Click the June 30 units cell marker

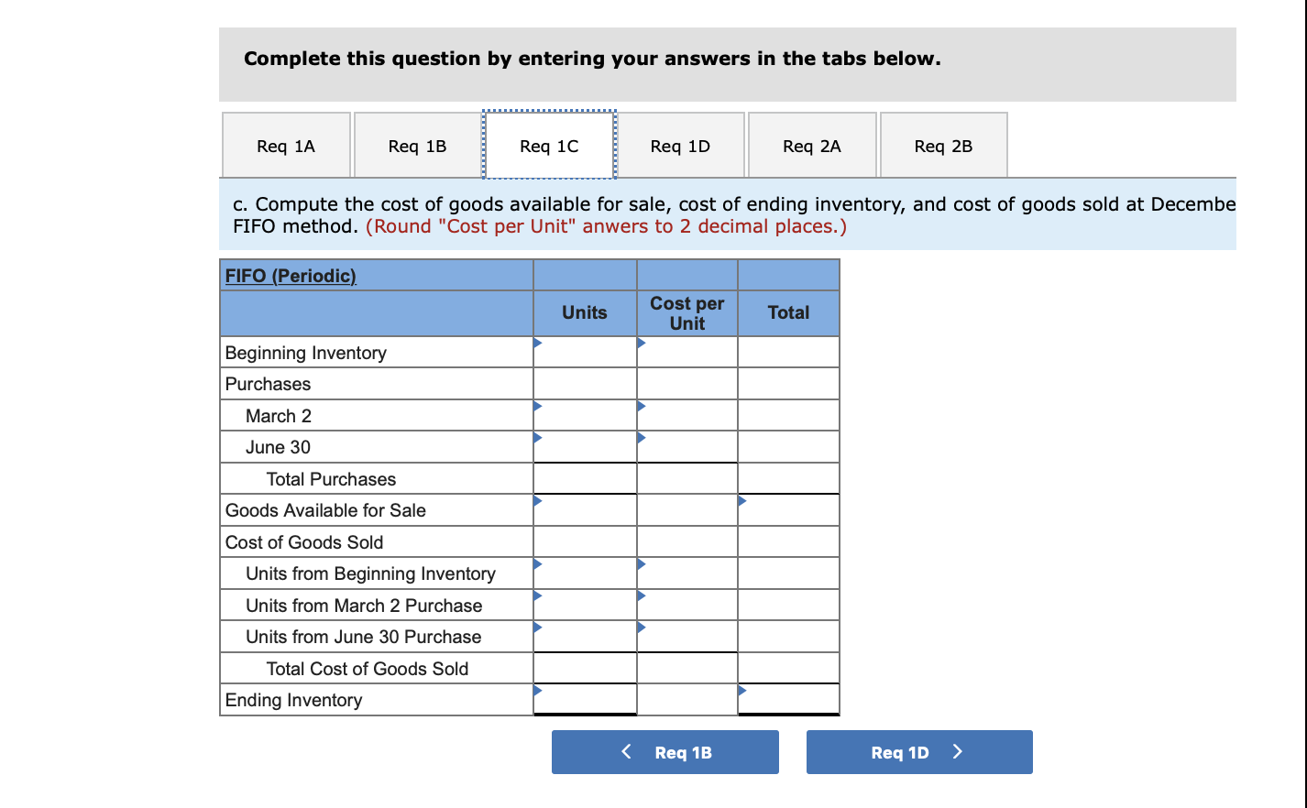pos(537,438)
